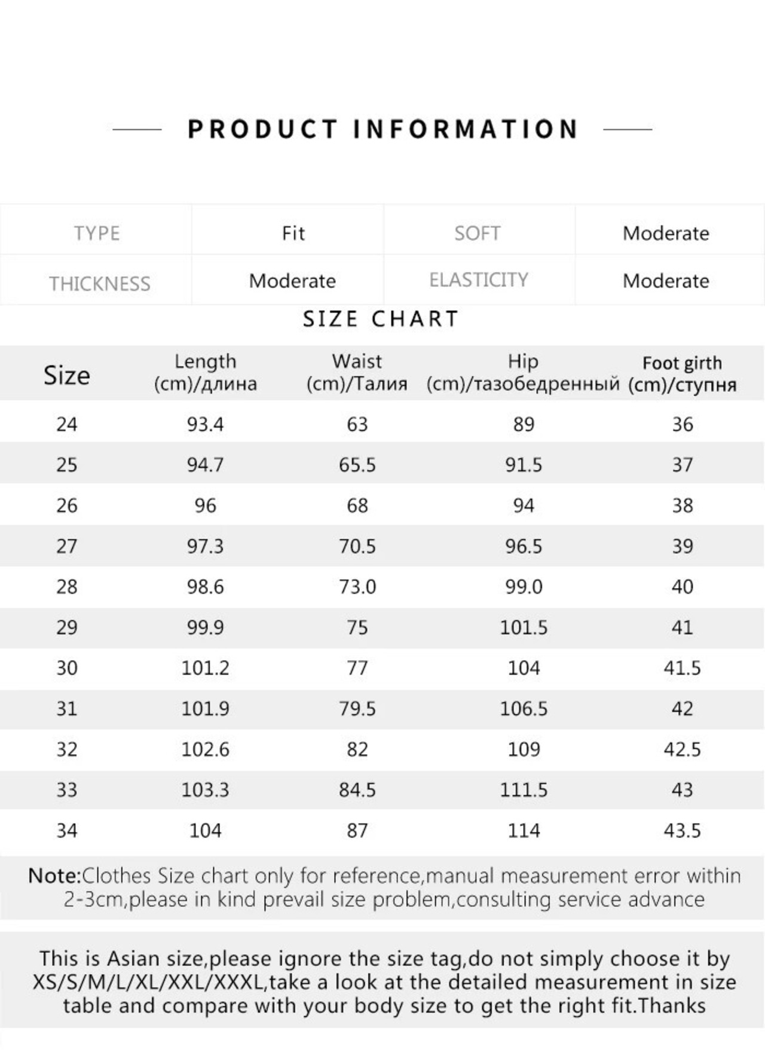Viewport: 765px width, 1052px height.
Task: Select the Asian size notice text
Action: tap(384, 982)
